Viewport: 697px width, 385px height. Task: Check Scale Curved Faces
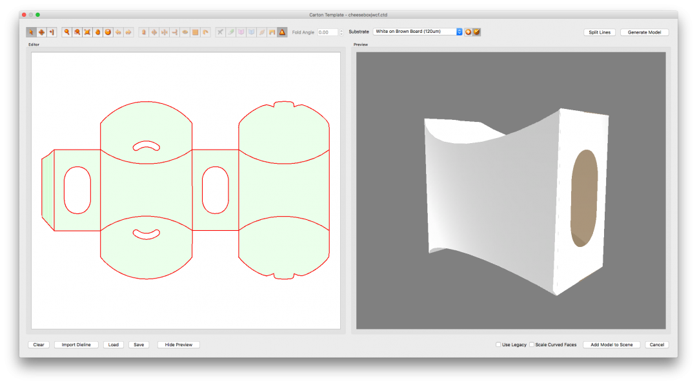(x=531, y=344)
